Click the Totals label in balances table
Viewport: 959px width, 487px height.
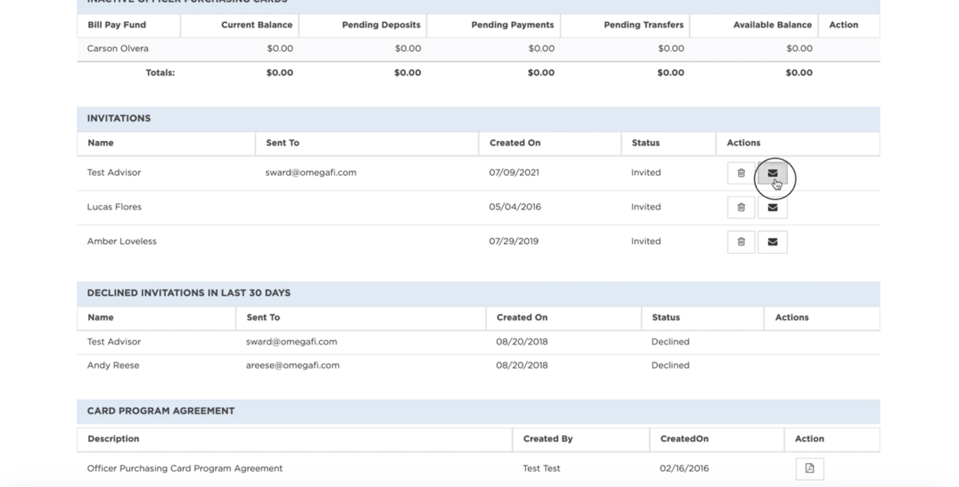tap(160, 73)
